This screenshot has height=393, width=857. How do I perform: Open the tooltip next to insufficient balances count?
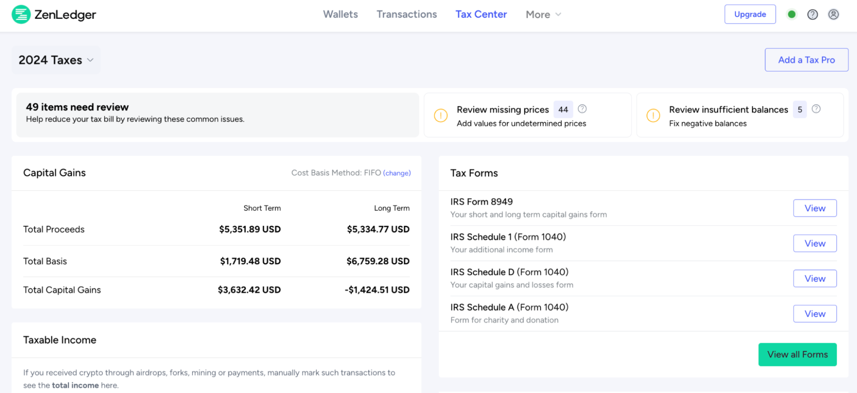[817, 109]
